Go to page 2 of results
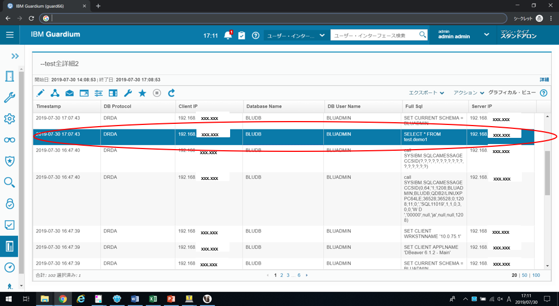559x306 pixels. point(282,275)
